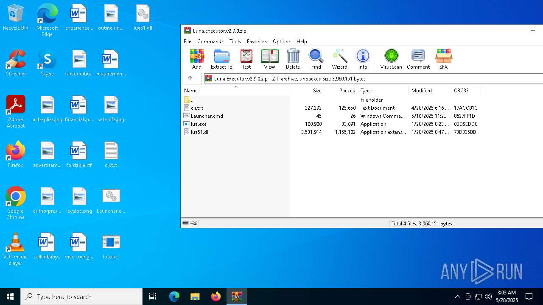Run the VirusScan toolbar icon

391,59
